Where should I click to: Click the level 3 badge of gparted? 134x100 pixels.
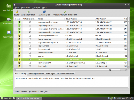[x=19, y=56]
